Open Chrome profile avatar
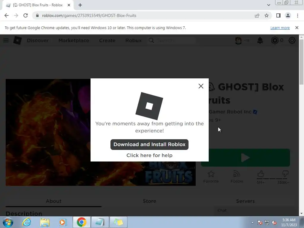Screen dimensions: 304x228 (x=288, y=15)
